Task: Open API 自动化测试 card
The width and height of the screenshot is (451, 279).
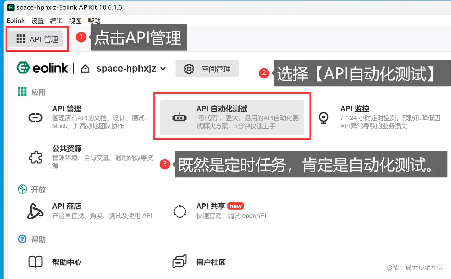Action: point(232,118)
